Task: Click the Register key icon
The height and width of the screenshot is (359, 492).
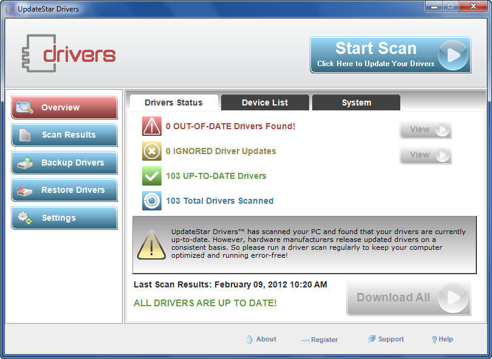Action: (x=305, y=340)
